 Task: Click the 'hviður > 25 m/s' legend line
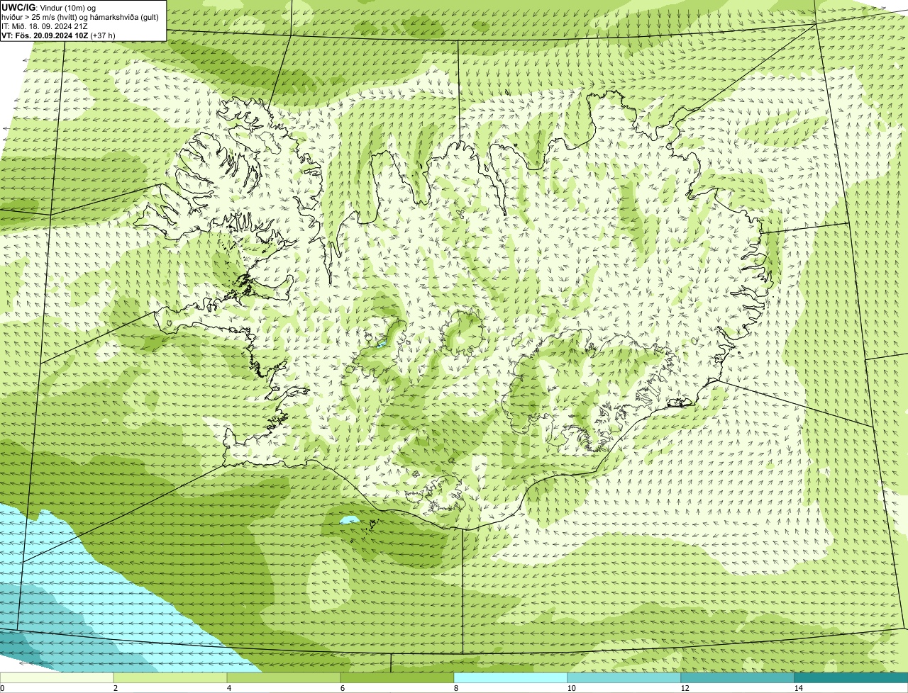click(80, 17)
